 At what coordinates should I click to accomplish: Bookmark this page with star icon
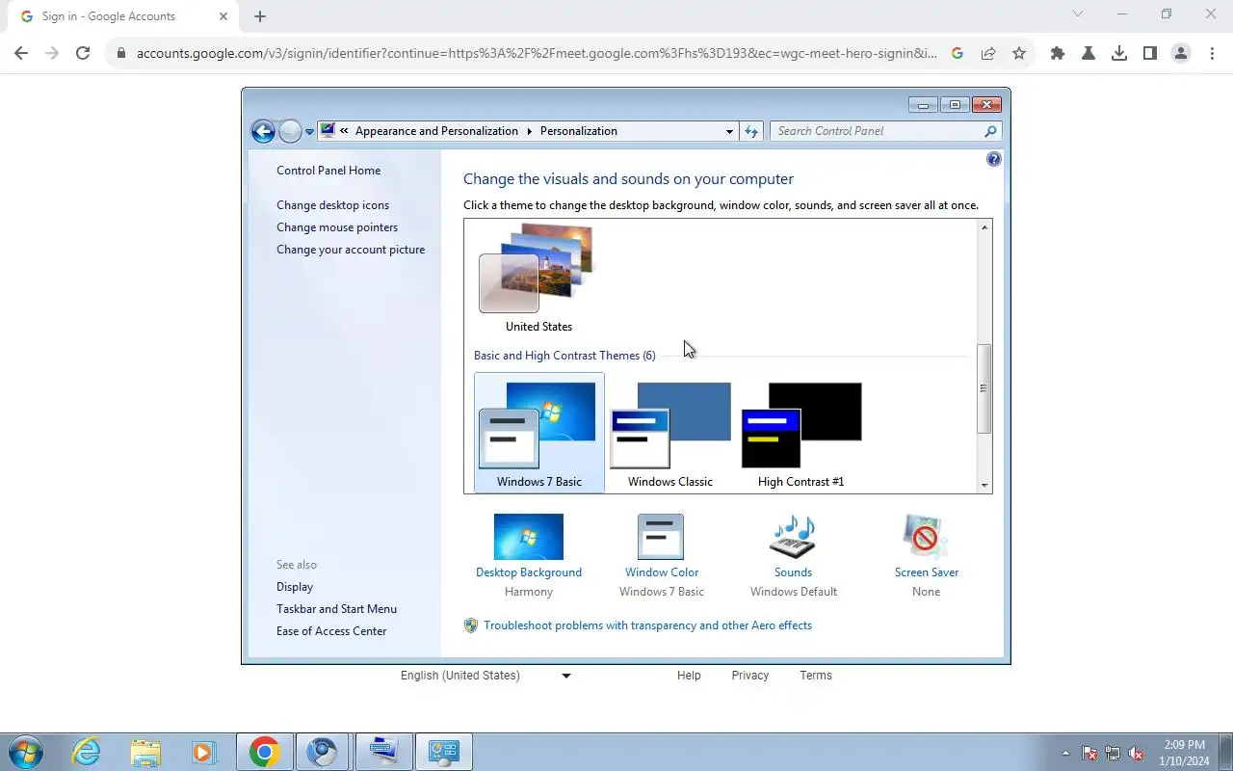1019,53
